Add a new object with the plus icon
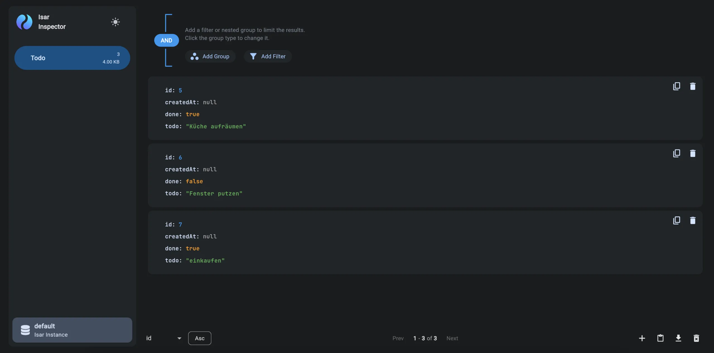This screenshot has height=353, width=714. point(642,338)
